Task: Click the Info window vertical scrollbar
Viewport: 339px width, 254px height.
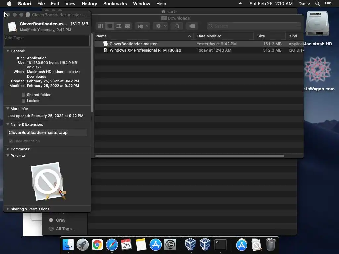Action: [x=92, y=73]
